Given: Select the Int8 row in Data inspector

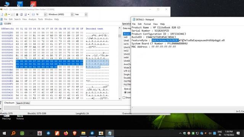Looking at the screenshot, I should coord(127,37).
